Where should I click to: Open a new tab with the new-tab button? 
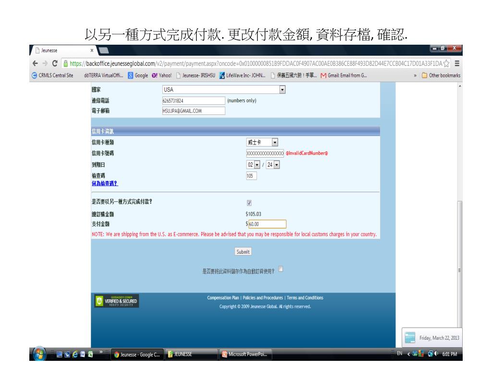pyautogui.click(x=104, y=50)
